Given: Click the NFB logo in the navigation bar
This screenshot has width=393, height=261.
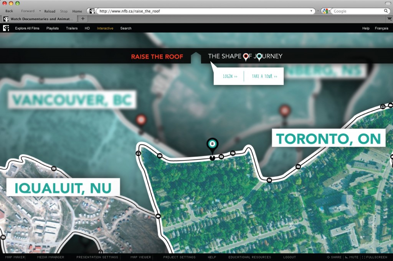Looking at the screenshot, I should tap(6, 28).
